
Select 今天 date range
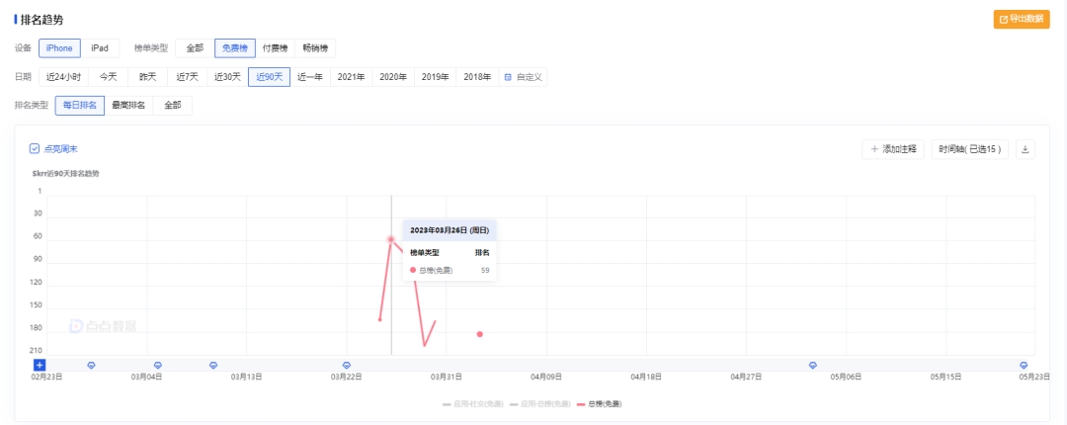(109, 77)
